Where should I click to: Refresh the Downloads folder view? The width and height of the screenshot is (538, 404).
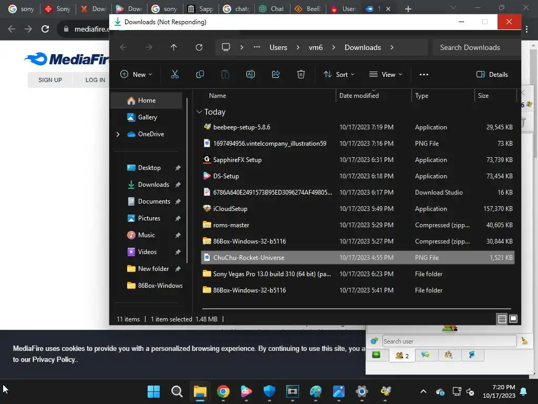click(x=199, y=47)
